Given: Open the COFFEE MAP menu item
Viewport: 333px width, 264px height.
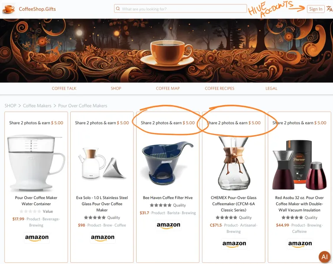Looking at the screenshot, I should (168, 88).
